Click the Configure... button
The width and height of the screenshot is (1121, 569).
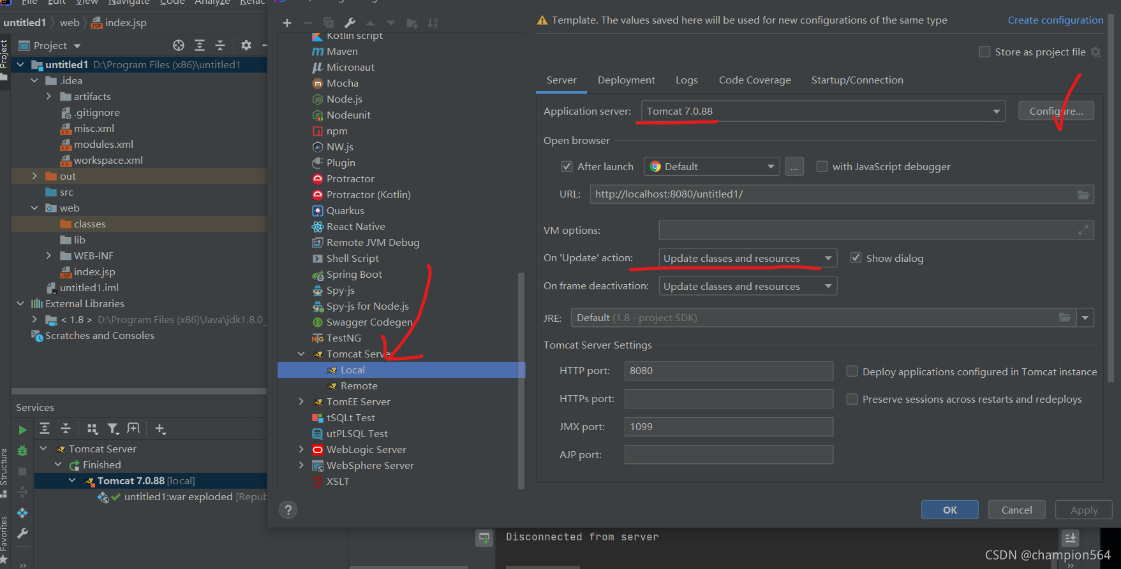(x=1056, y=111)
